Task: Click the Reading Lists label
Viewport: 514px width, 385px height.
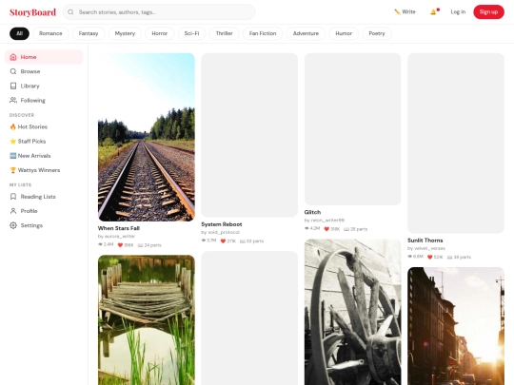Action: pos(38,197)
